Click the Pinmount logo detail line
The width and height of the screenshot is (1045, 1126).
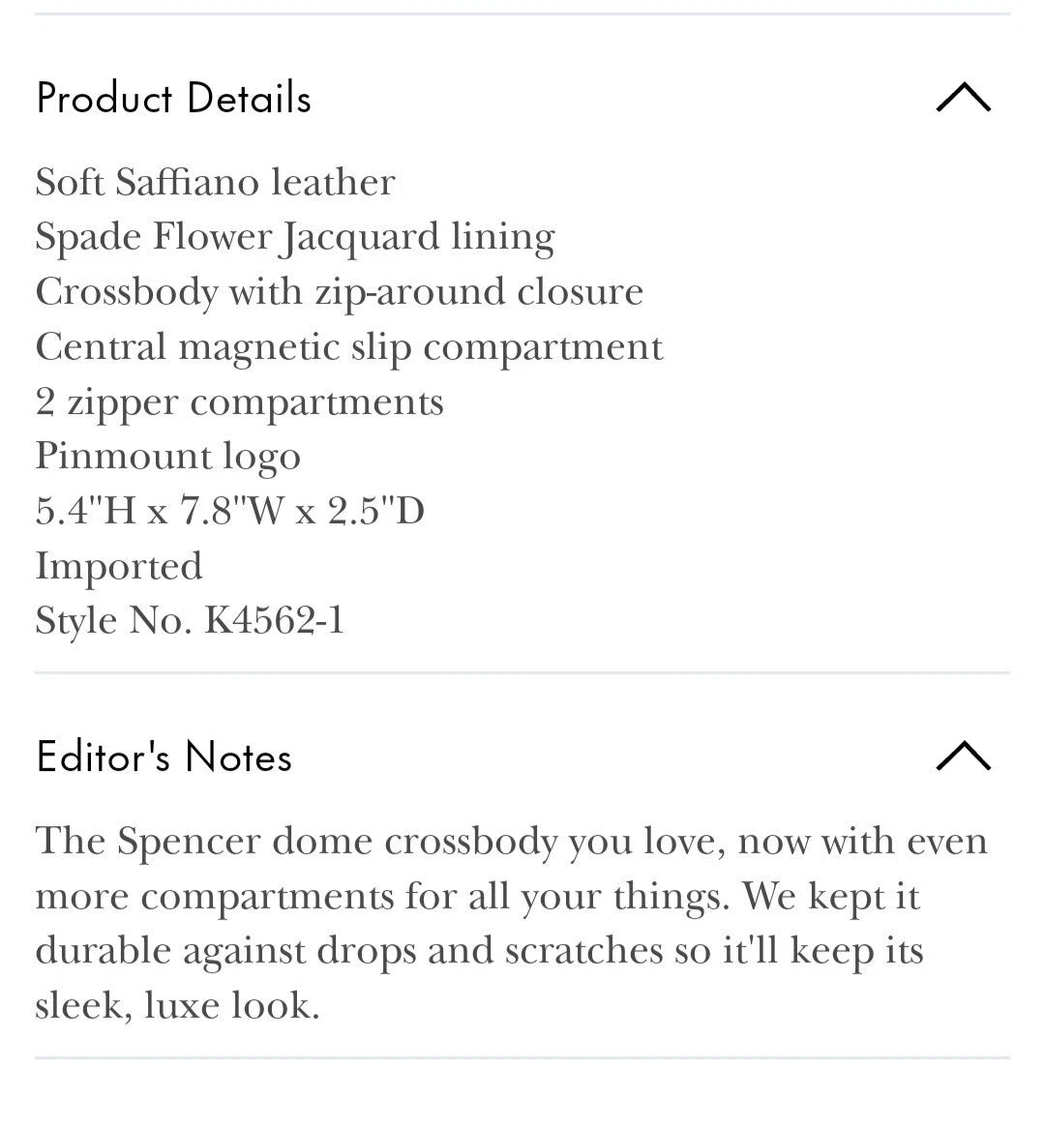pos(167,457)
